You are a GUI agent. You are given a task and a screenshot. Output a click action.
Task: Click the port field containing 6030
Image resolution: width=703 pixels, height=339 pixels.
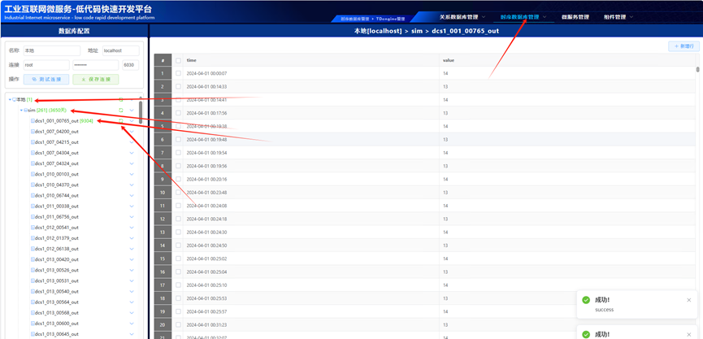click(x=131, y=65)
